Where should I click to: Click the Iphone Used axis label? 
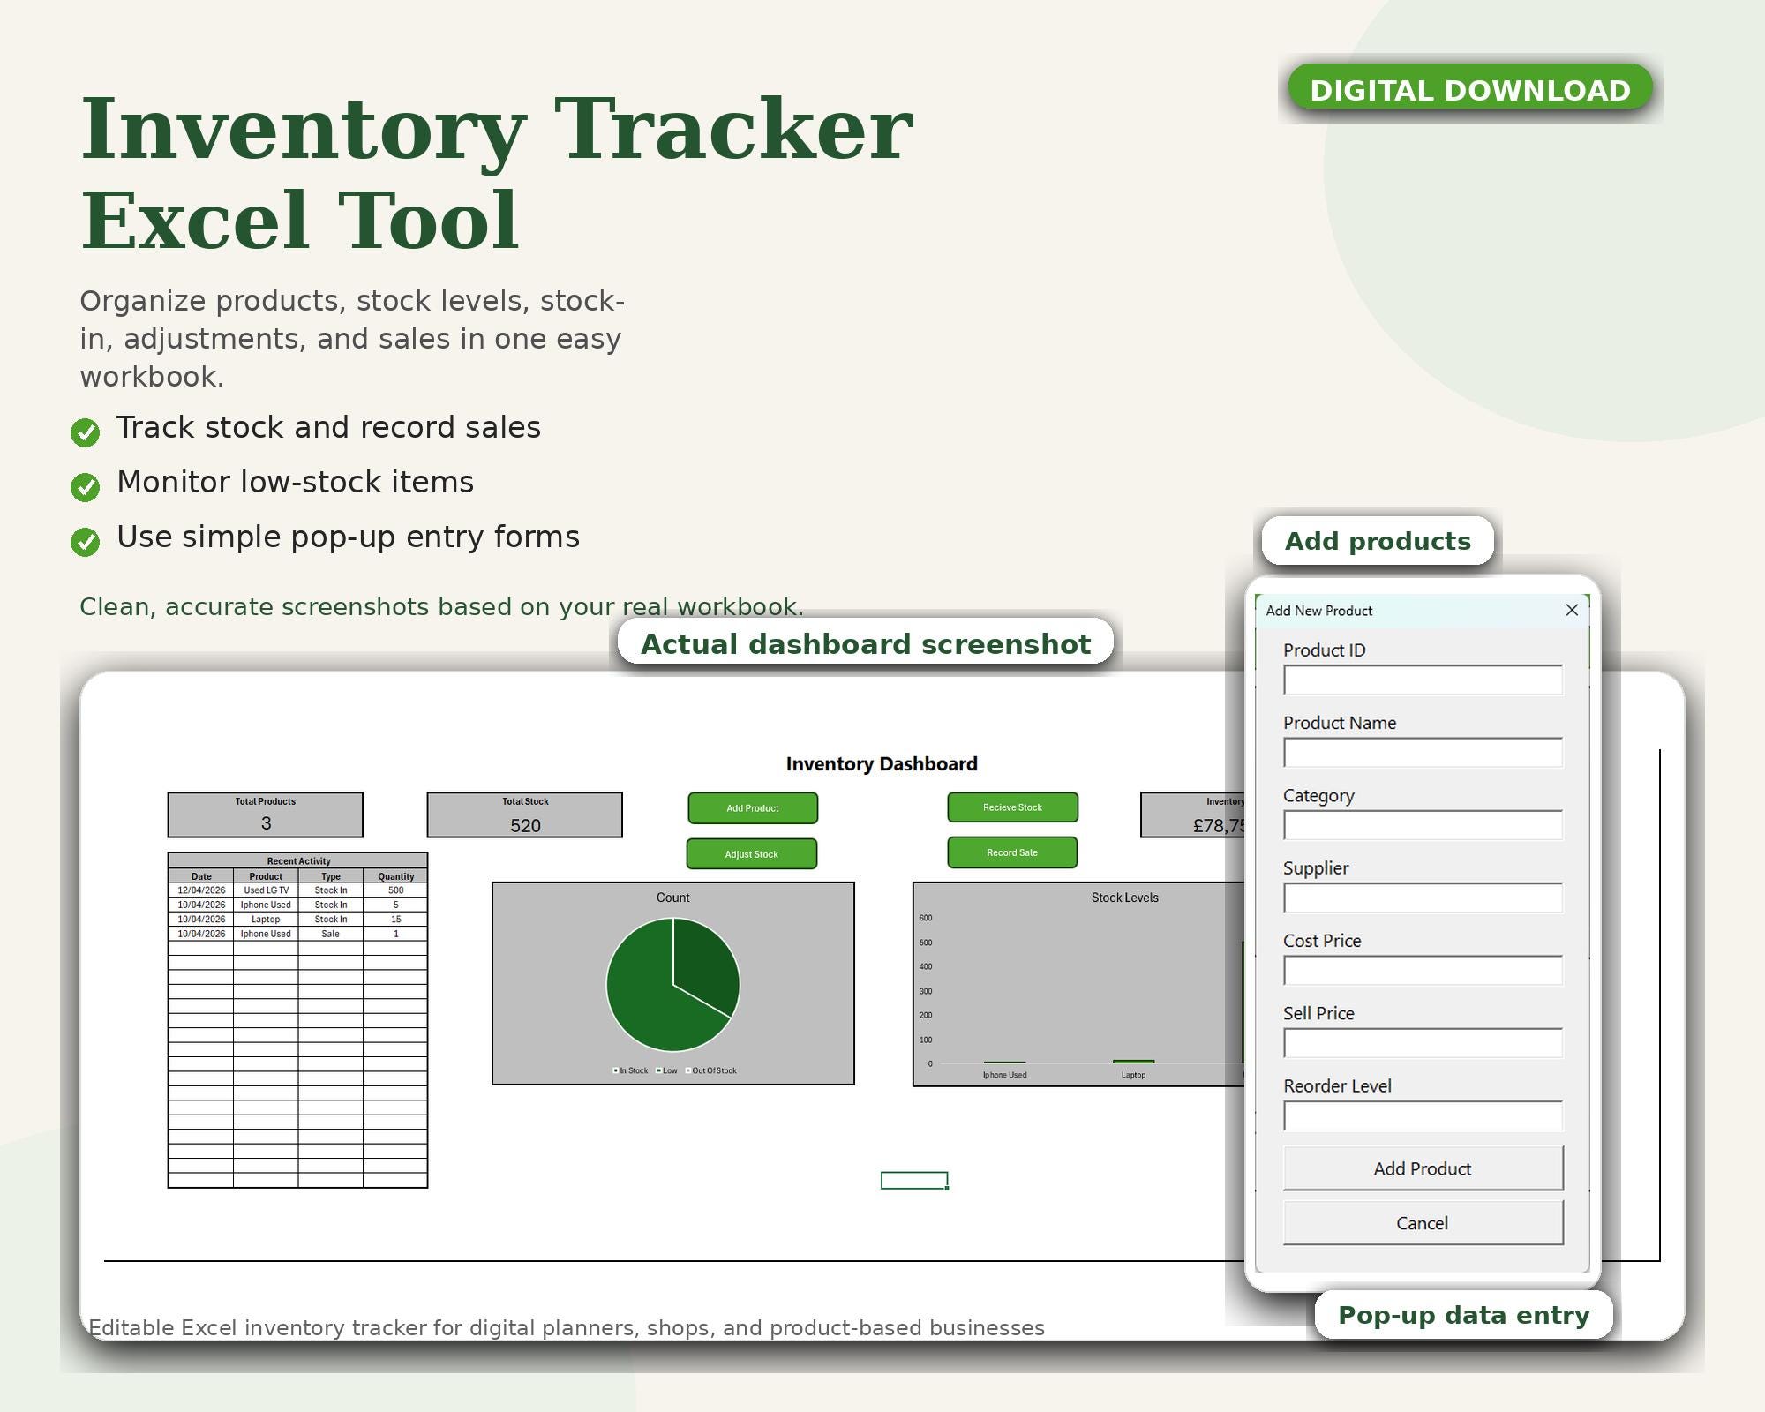[1004, 1075]
